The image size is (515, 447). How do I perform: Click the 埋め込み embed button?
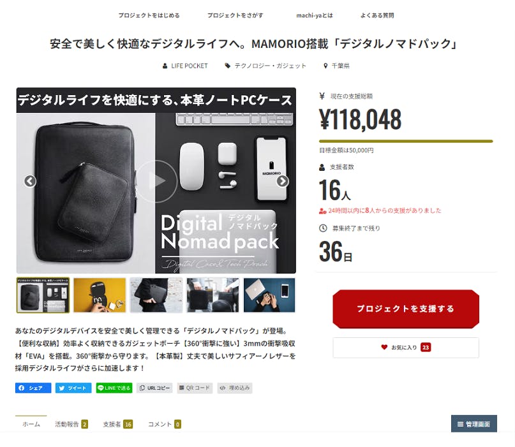[x=234, y=388]
